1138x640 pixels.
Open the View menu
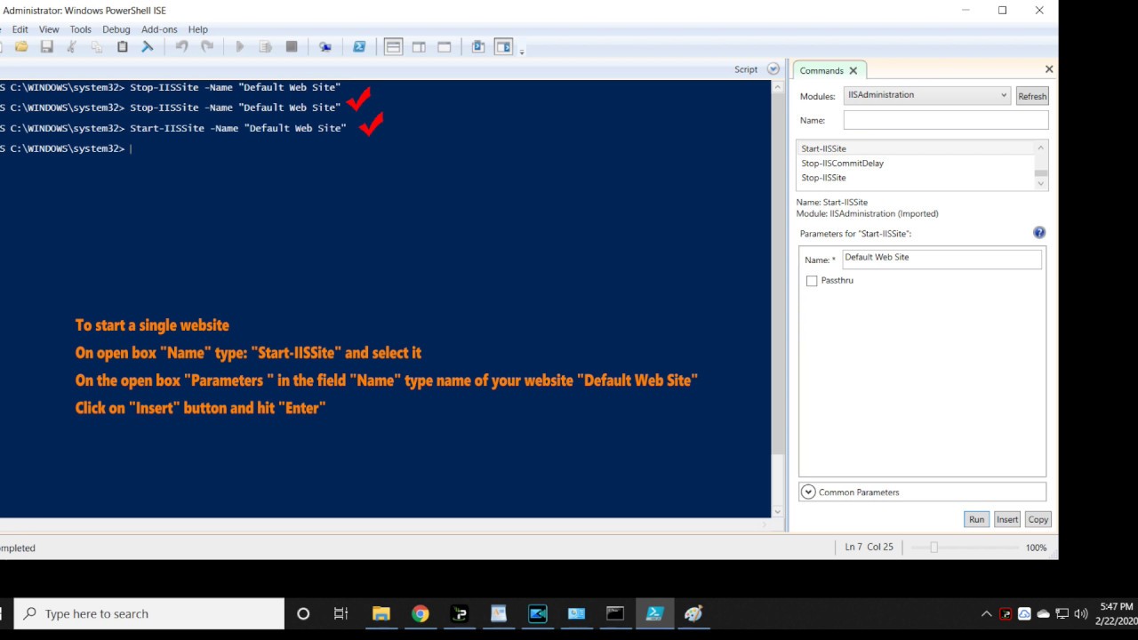click(49, 29)
